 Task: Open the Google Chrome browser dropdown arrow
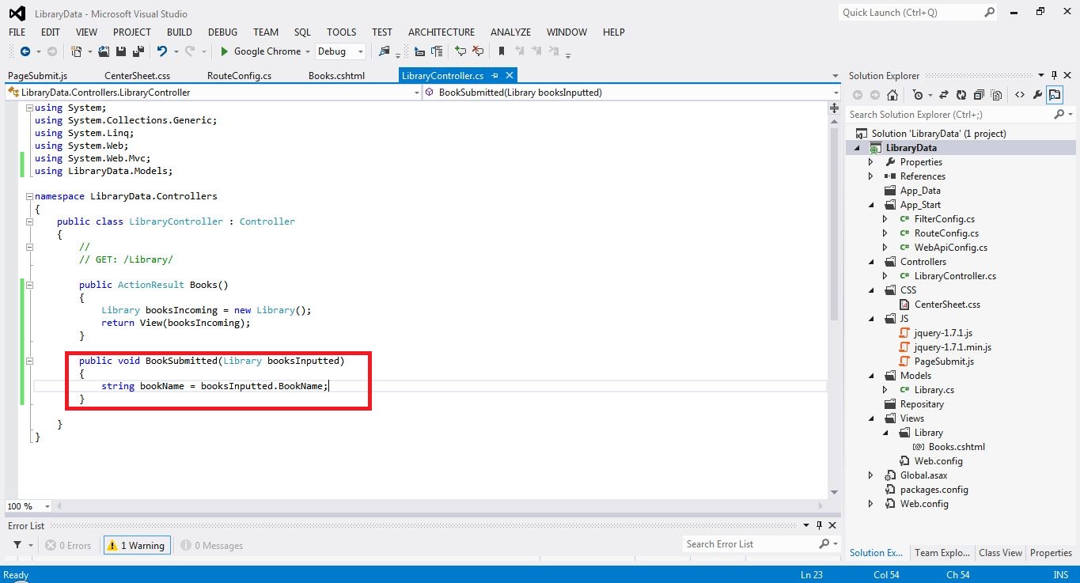tap(307, 51)
